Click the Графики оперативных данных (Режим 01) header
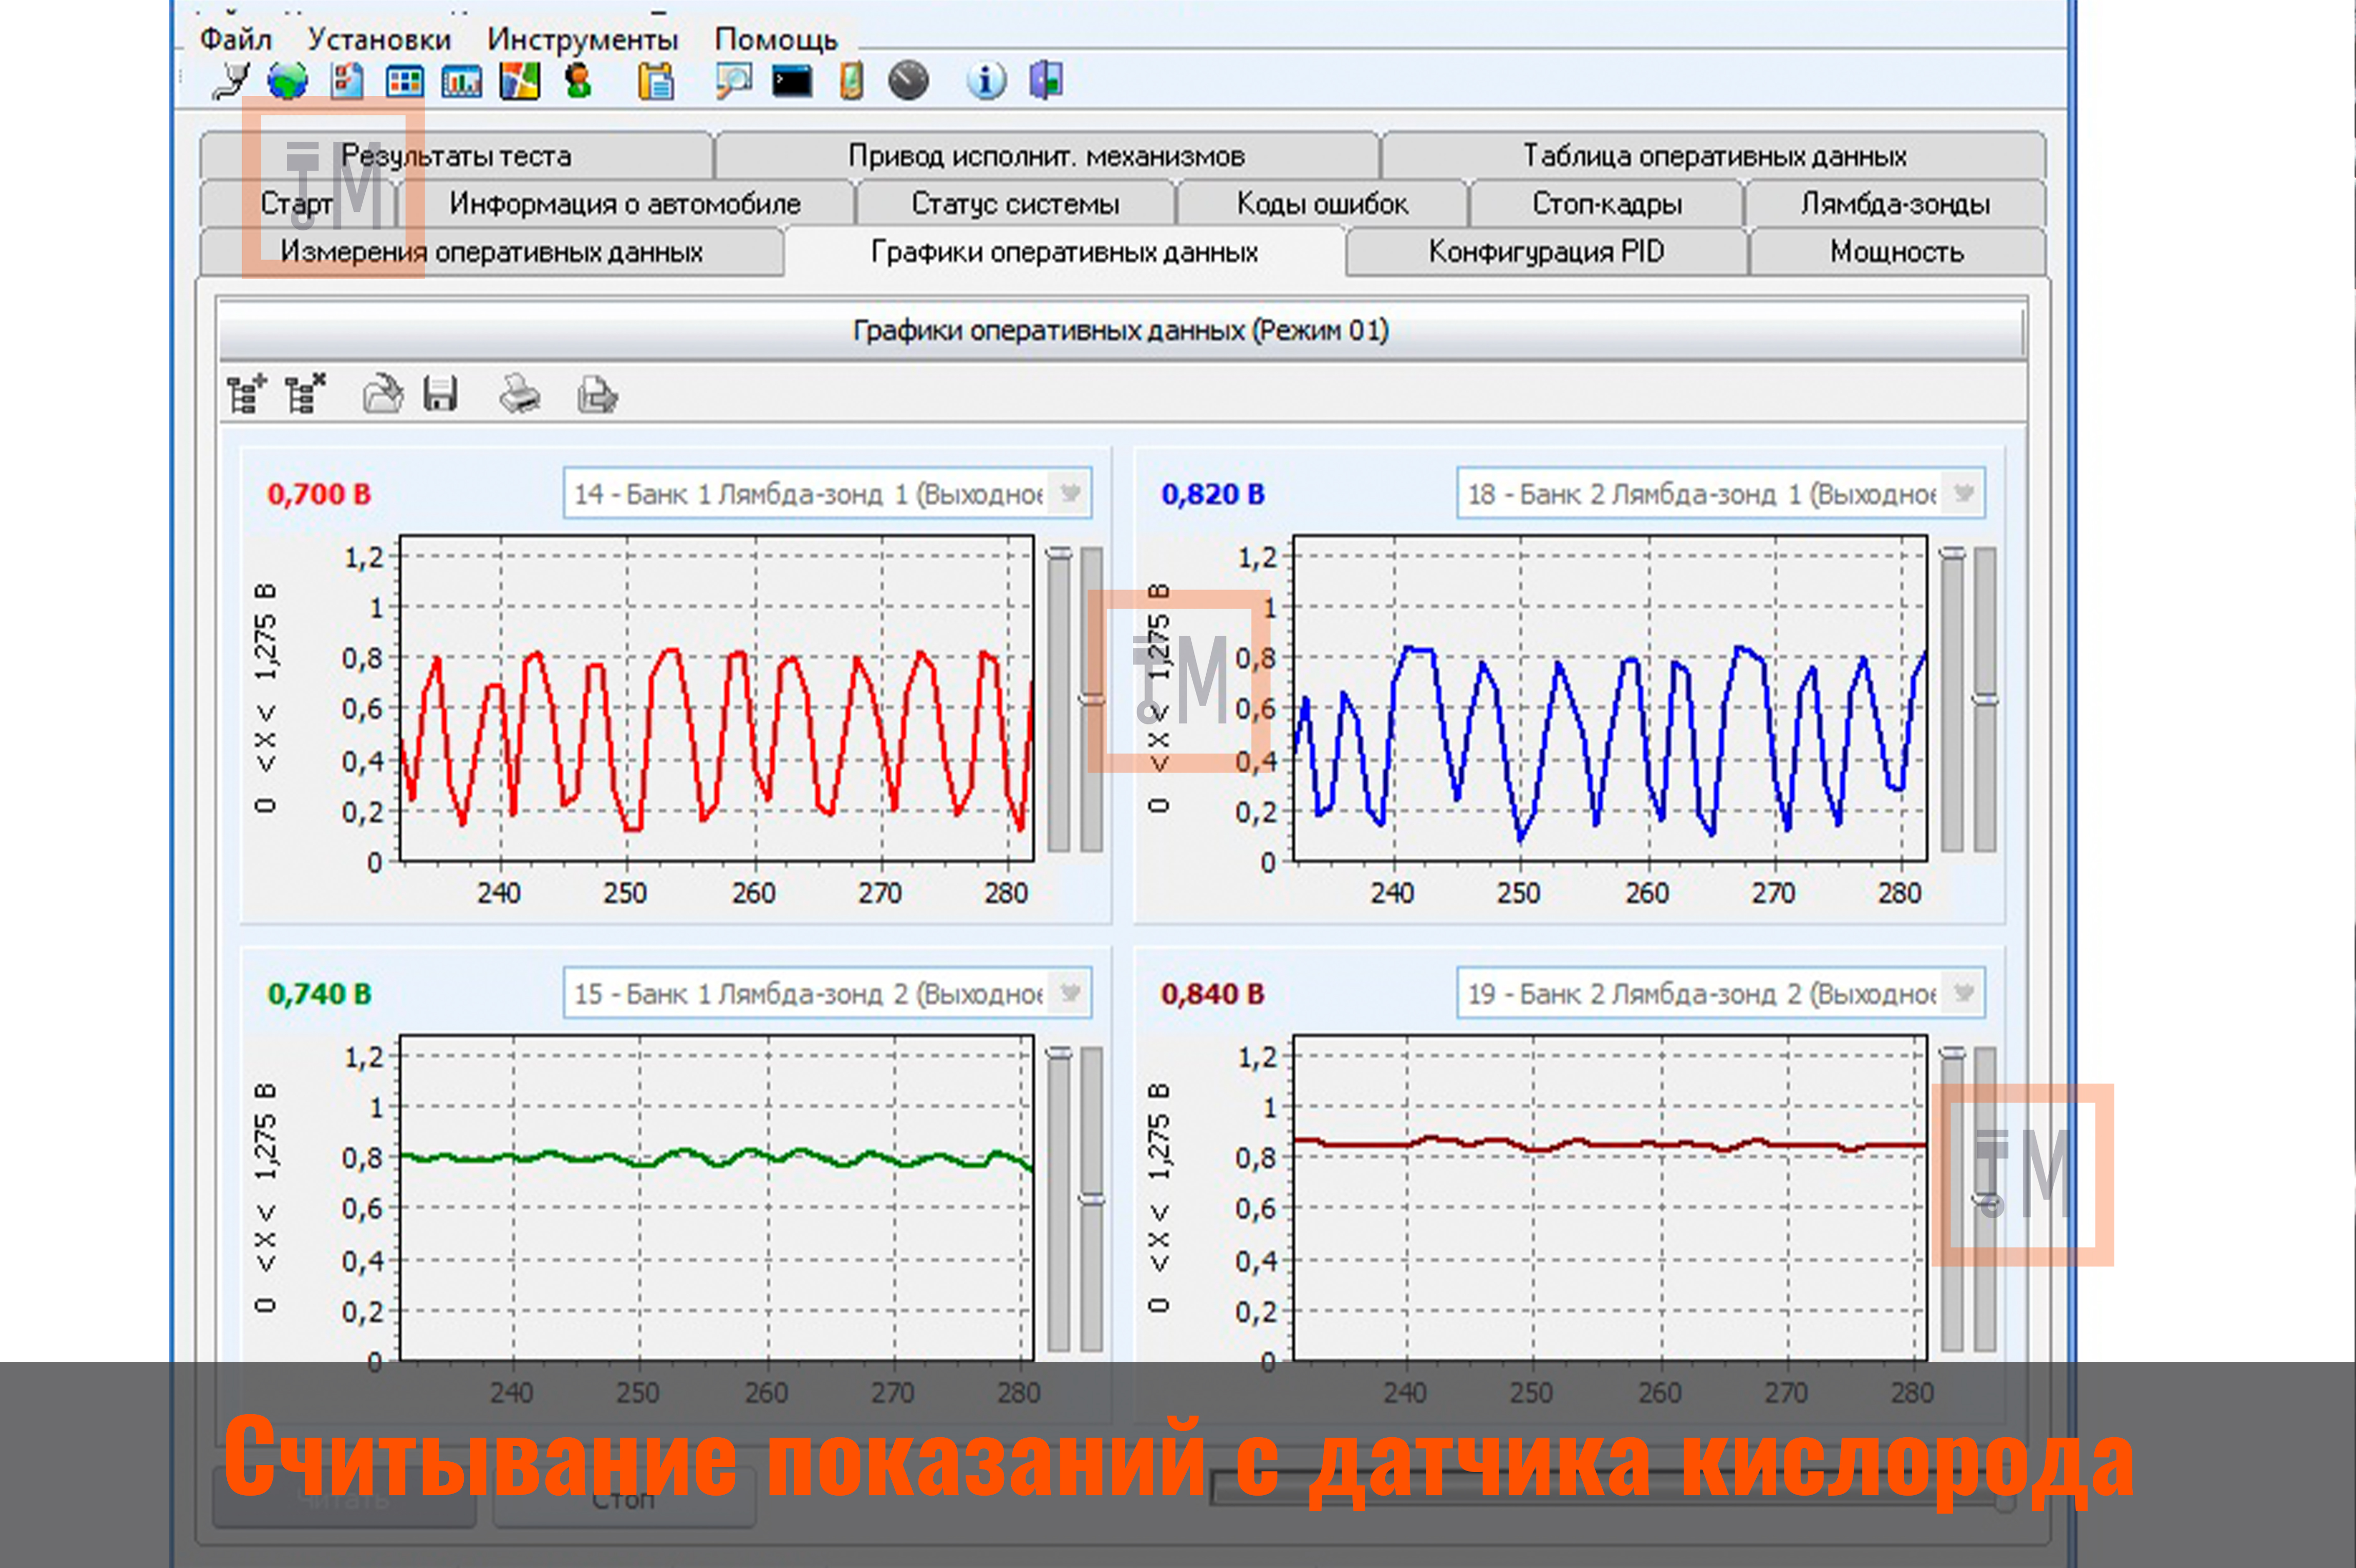Image resolution: width=2356 pixels, height=1568 pixels. pyautogui.click(x=1121, y=330)
